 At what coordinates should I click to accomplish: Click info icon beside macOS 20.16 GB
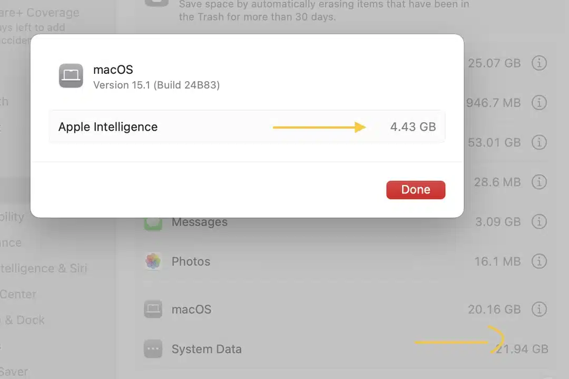[539, 309]
